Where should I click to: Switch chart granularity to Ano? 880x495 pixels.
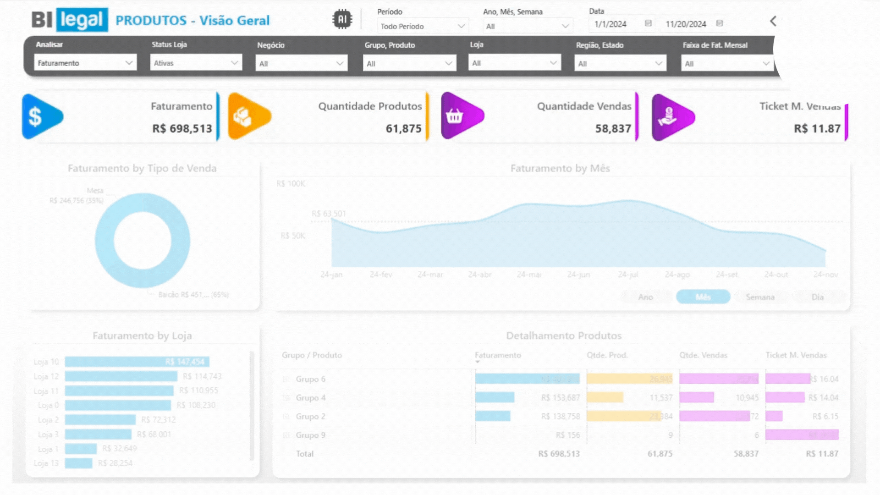click(645, 297)
